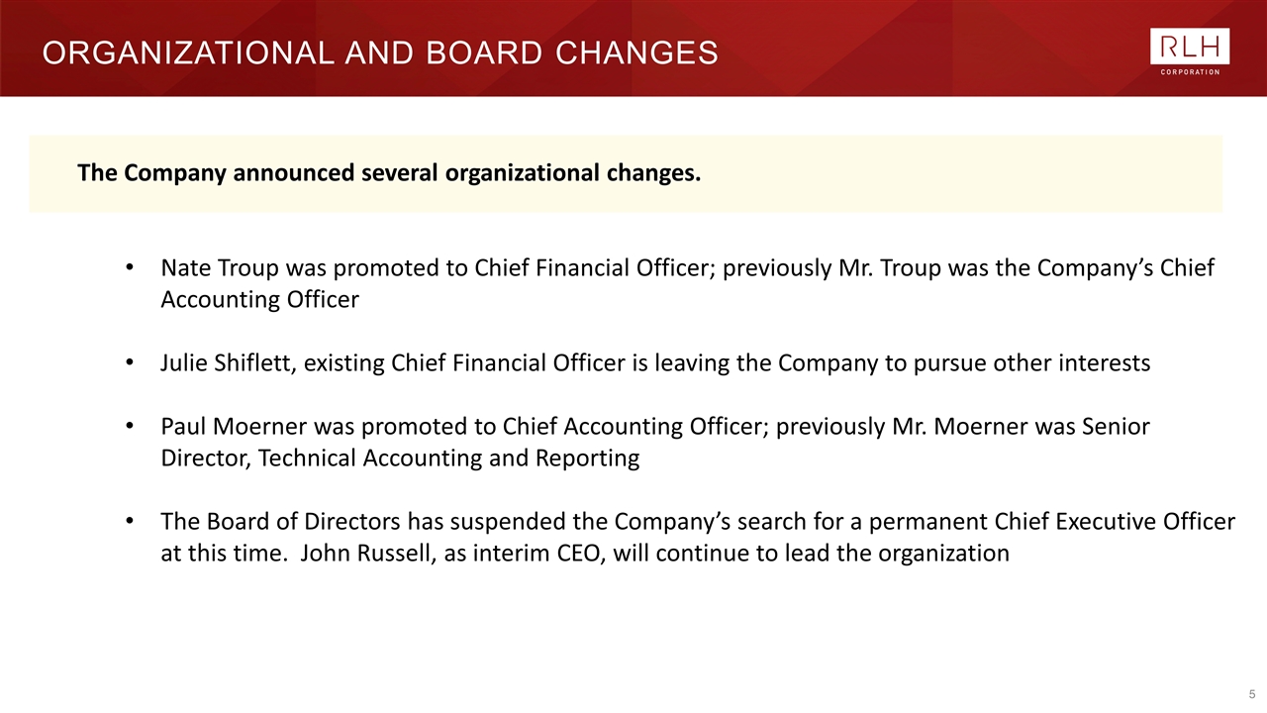
Task: Click the red header banner area
Action: pyautogui.click(x=633, y=48)
